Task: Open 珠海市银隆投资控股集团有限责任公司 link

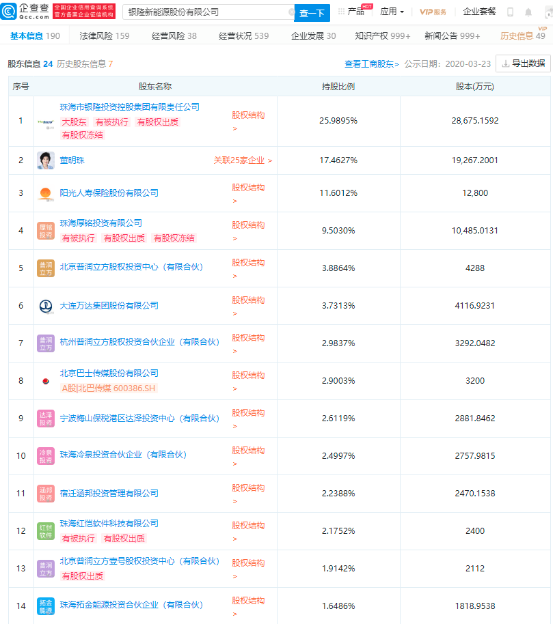Action: (129, 107)
